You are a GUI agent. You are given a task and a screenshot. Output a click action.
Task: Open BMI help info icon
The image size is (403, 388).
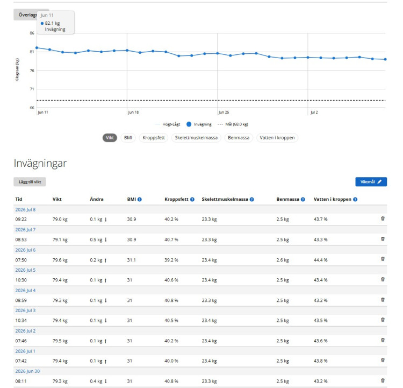point(140,199)
